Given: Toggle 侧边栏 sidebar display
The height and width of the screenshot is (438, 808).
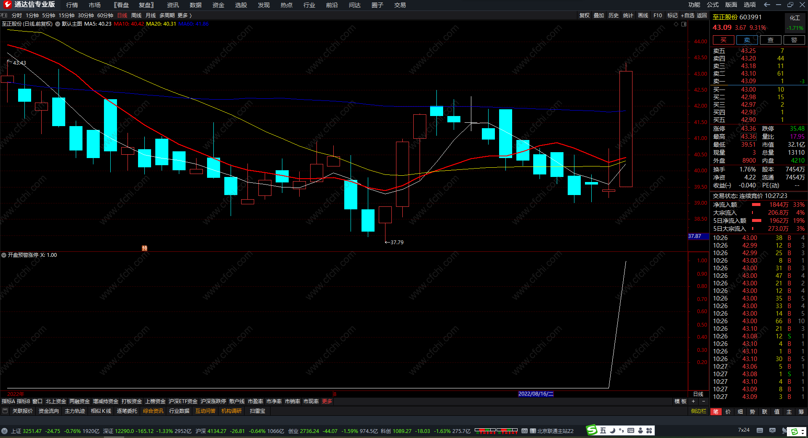Looking at the screenshot, I should 699,411.
